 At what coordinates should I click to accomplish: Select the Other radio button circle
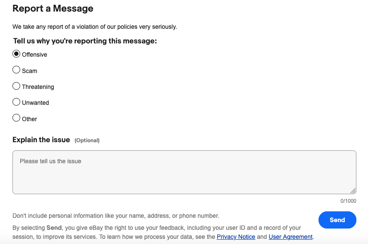(x=16, y=118)
